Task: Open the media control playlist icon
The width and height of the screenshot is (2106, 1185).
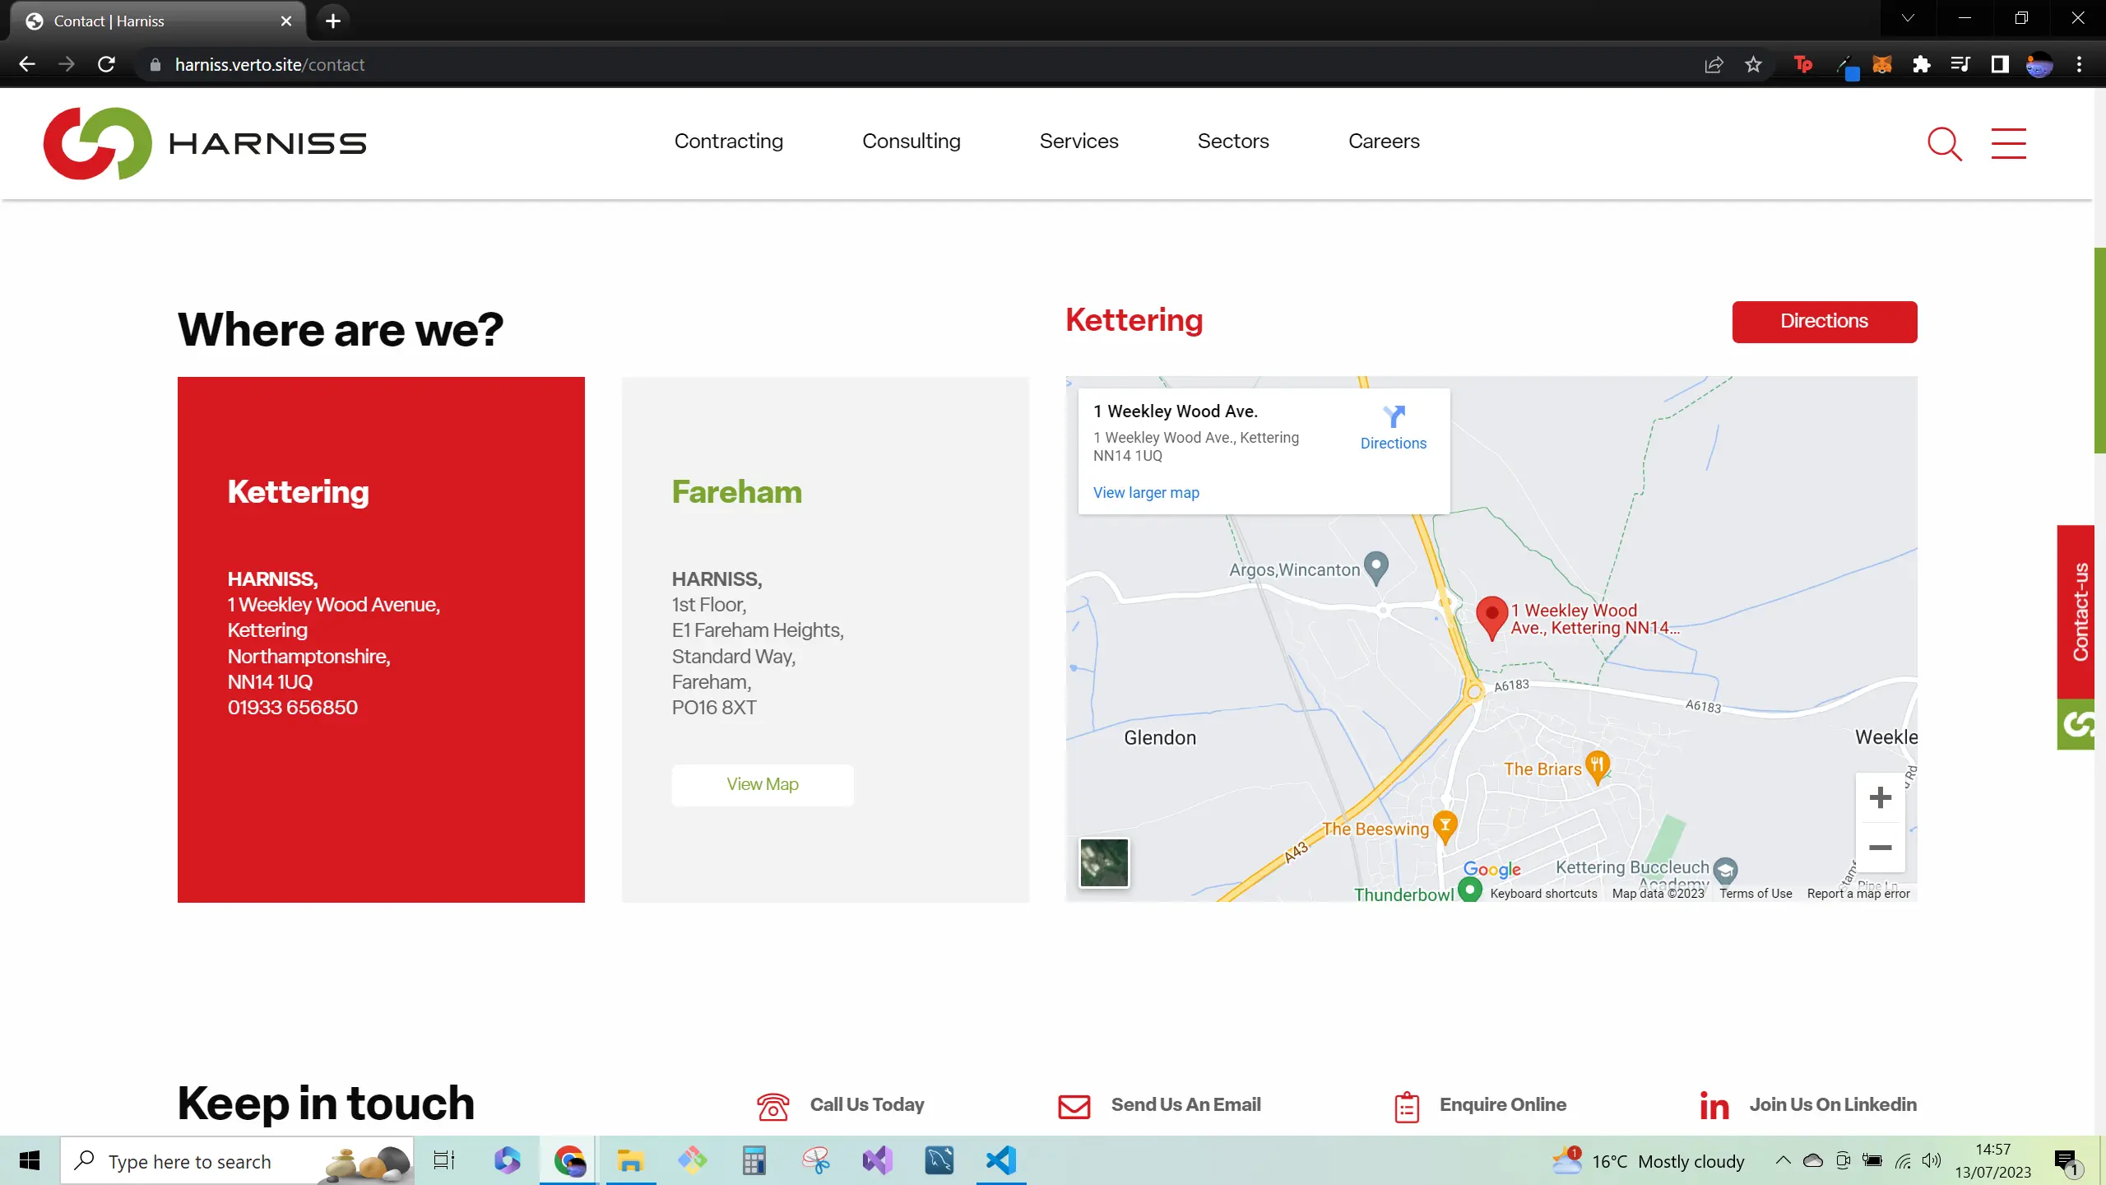Action: [1960, 64]
